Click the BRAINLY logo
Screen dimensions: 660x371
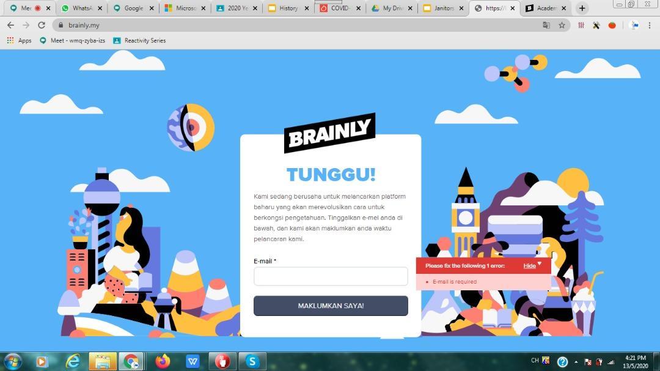pos(329,133)
